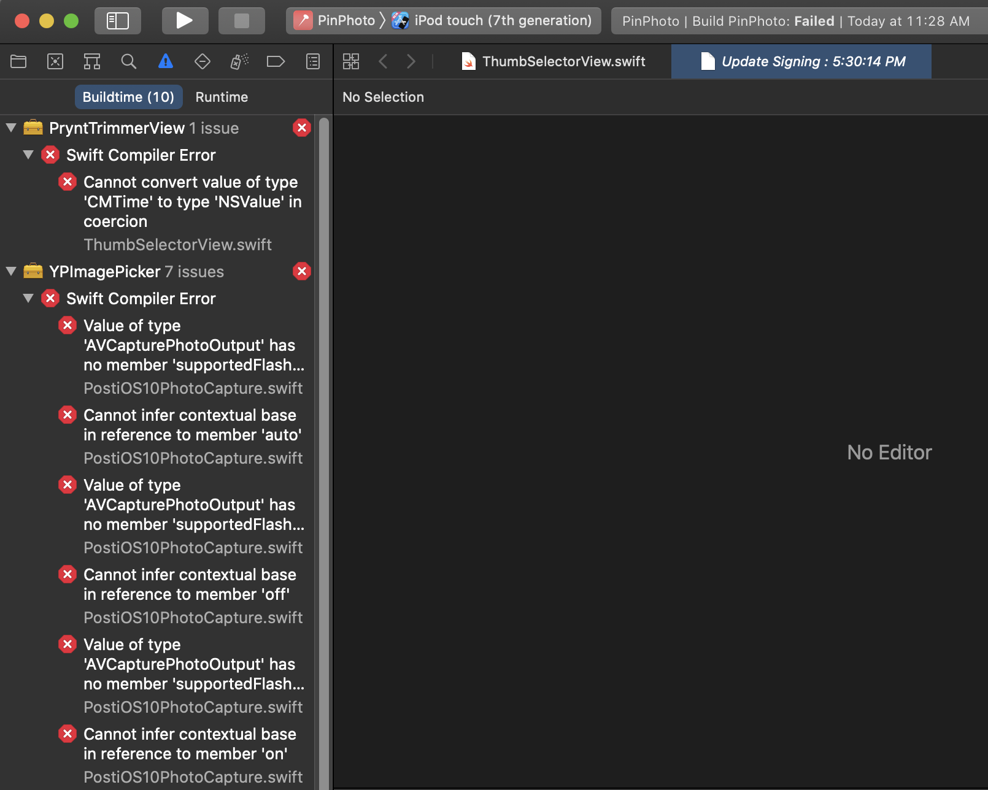Select PryntTrimmerView 1 issue row
The height and width of the screenshot is (790, 988).
click(x=158, y=128)
